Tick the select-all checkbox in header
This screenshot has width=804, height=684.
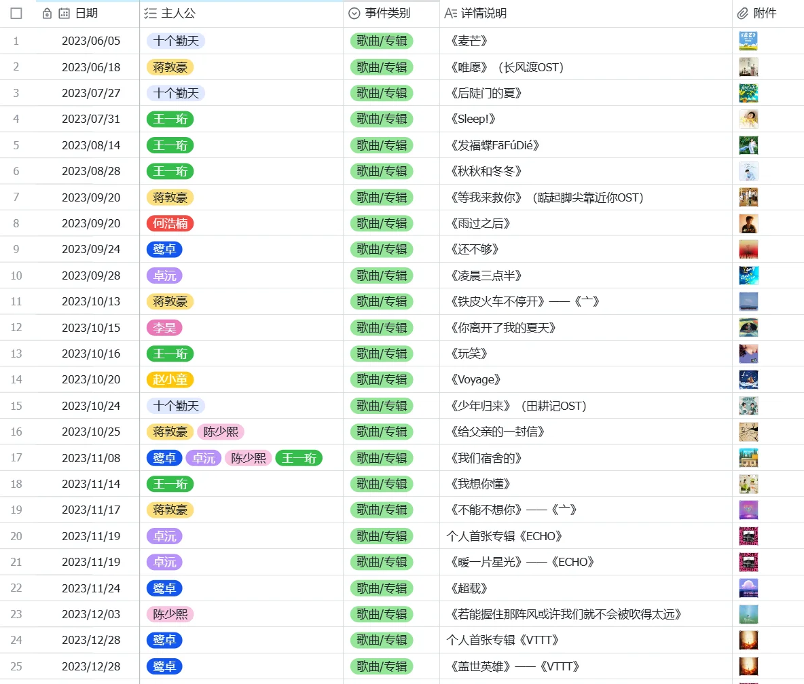(x=16, y=14)
